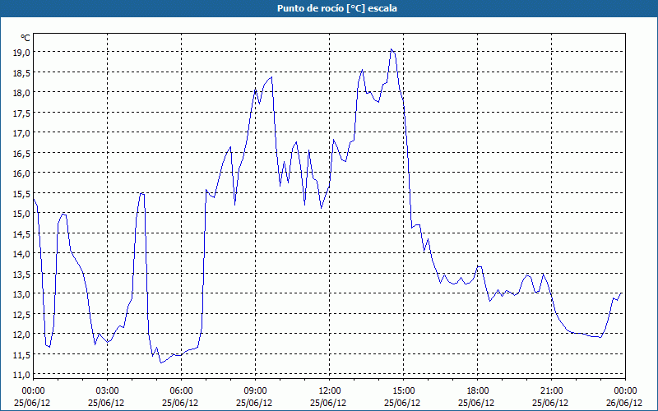The width and height of the screenshot is (658, 411).
Task: Select the 15,0 y-axis label
Action: [x=21, y=213]
